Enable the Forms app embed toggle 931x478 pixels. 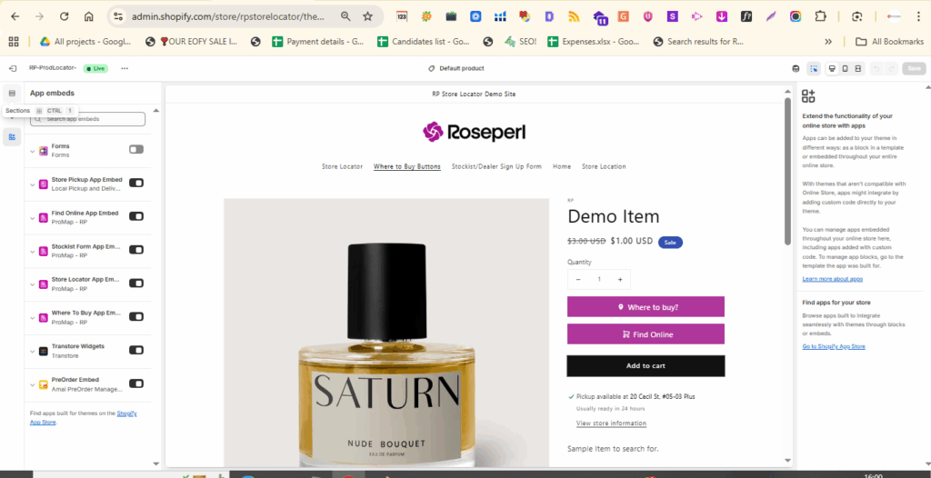(x=136, y=149)
